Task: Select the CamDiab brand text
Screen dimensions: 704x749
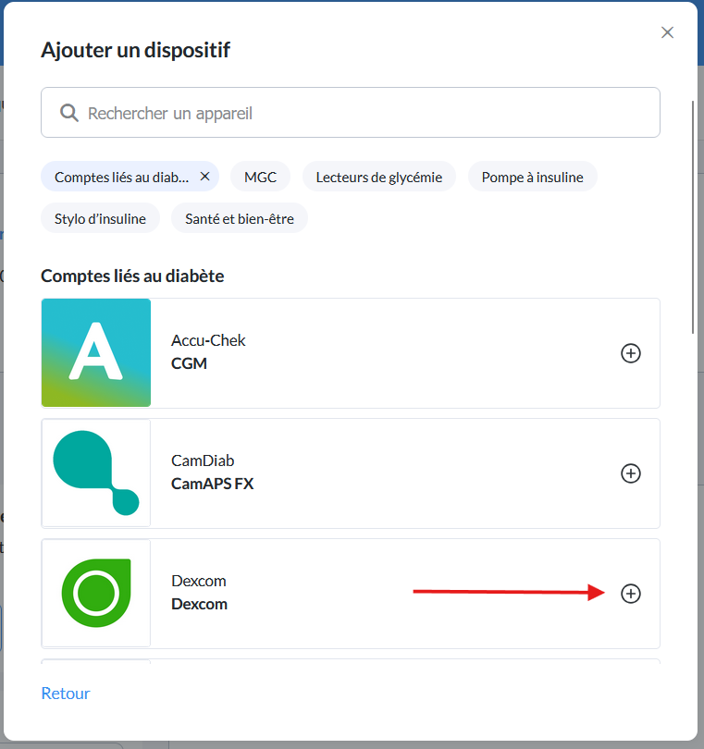Action: (x=203, y=460)
